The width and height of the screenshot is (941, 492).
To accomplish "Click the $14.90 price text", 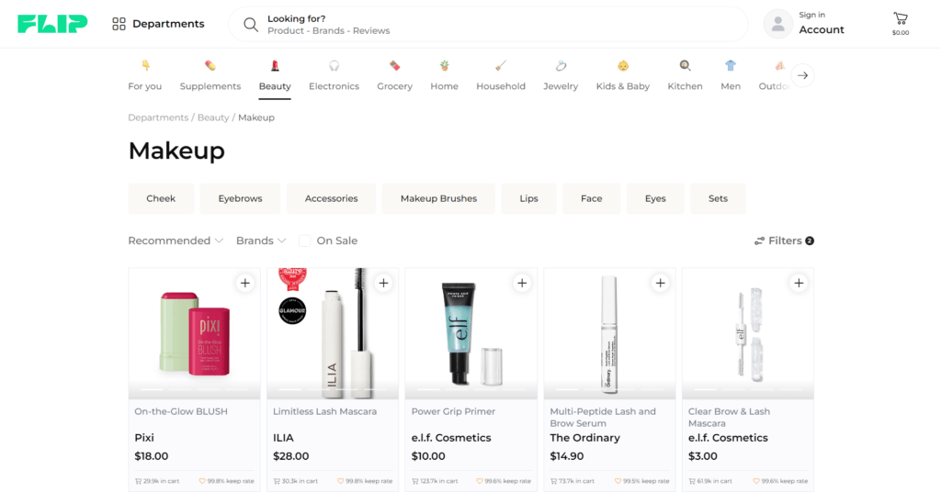I will pos(566,456).
